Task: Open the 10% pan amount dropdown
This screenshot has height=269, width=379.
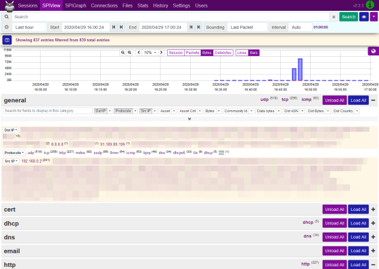Action: tap(150, 53)
